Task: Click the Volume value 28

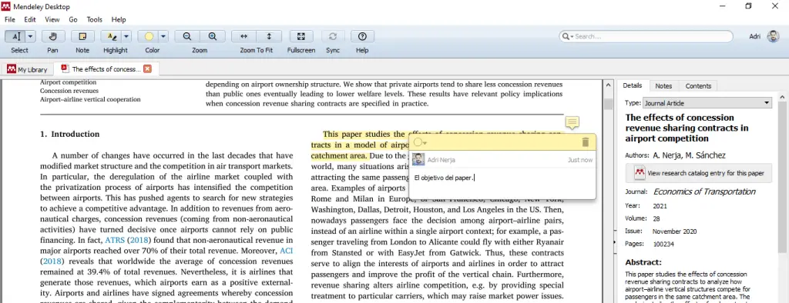Action: coord(656,218)
